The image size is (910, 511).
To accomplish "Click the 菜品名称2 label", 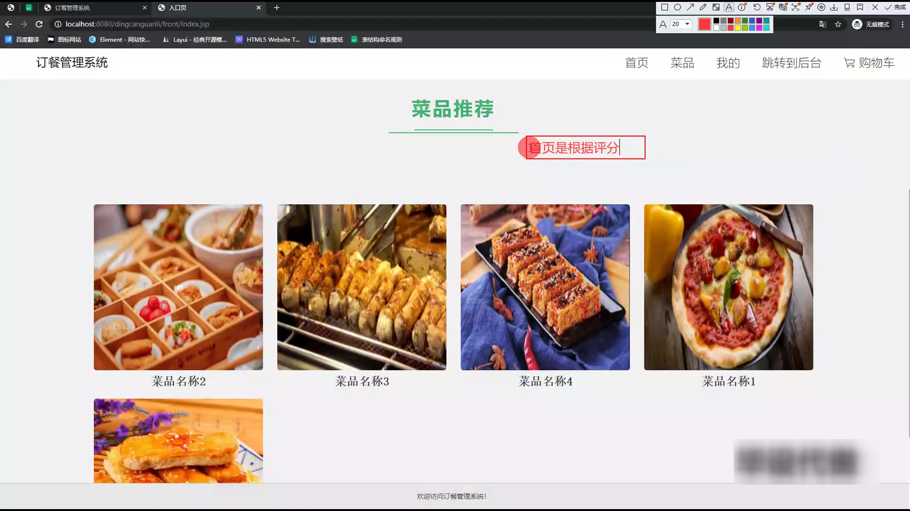I will (178, 381).
